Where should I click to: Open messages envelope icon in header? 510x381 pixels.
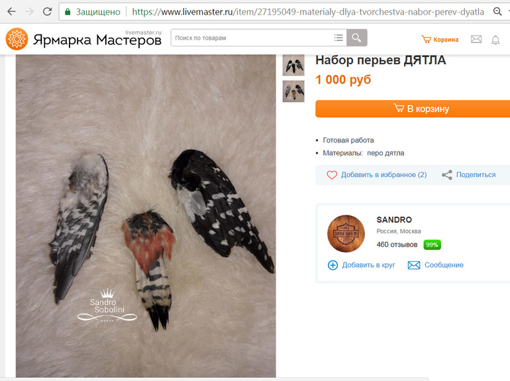pos(476,39)
